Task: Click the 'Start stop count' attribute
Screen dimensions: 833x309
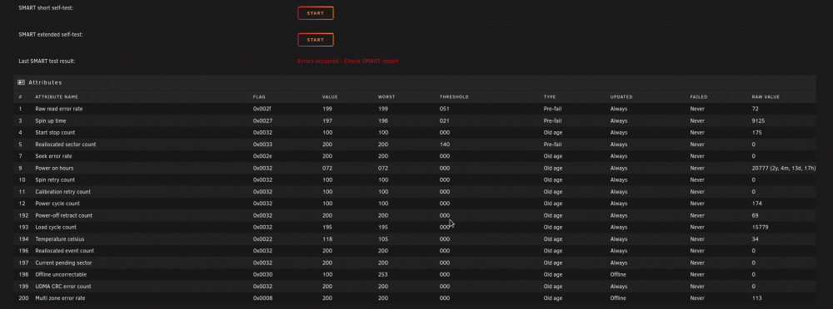Action: point(55,133)
